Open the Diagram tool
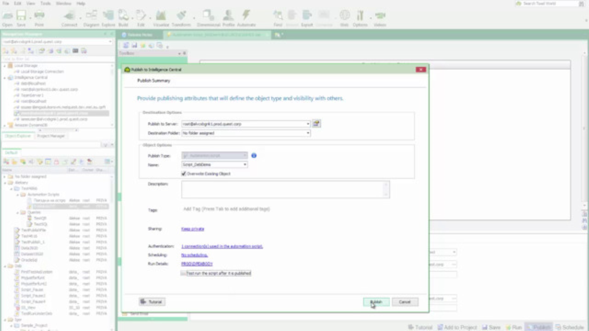The image size is (589, 331). point(91,16)
